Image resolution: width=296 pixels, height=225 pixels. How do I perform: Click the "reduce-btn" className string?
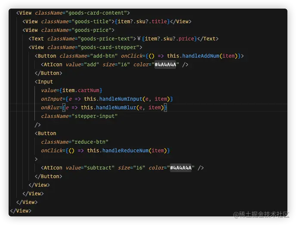(x=90, y=142)
